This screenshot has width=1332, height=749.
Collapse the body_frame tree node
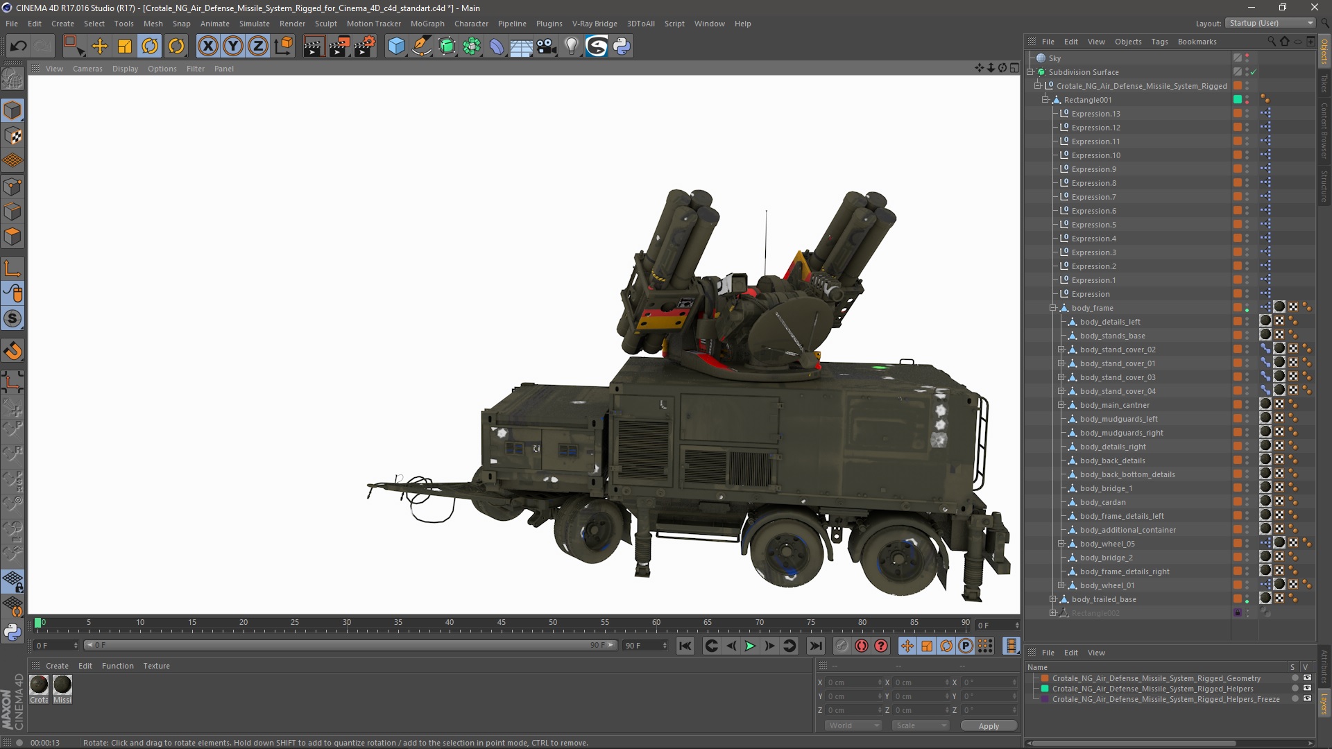pos(1053,308)
